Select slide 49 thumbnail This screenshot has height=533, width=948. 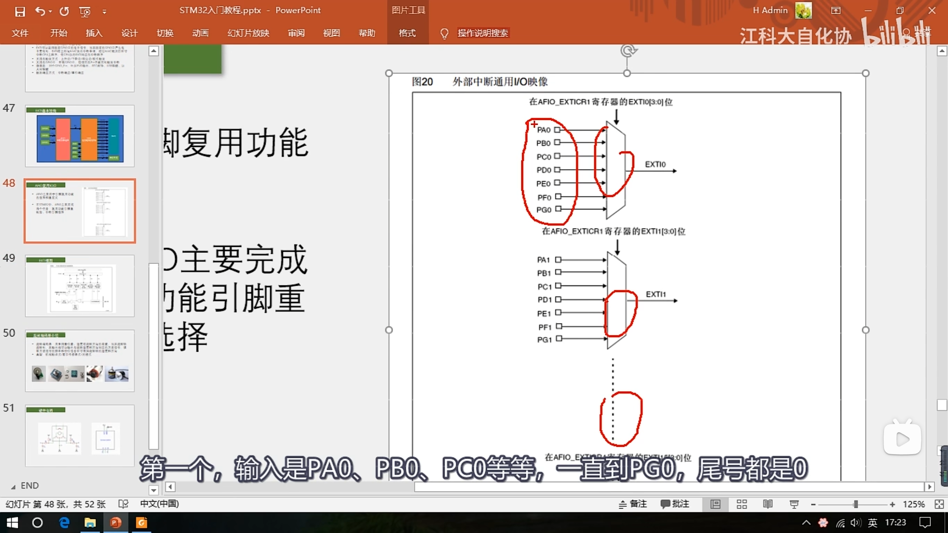click(x=80, y=285)
